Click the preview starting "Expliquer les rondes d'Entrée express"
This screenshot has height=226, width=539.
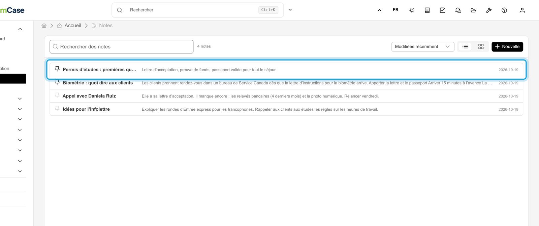(x=260, y=109)
